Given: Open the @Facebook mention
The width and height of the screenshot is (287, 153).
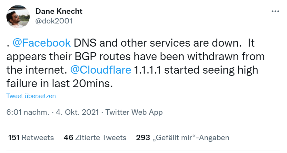Looking at the screenshot, I should coord(42,43).
